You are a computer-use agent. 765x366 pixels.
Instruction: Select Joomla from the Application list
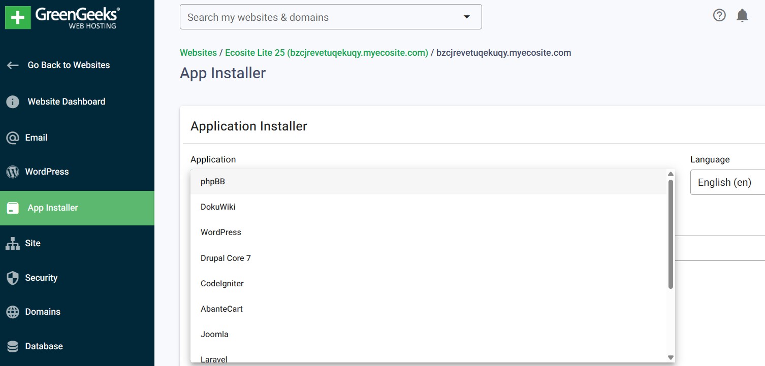(214, 334)
